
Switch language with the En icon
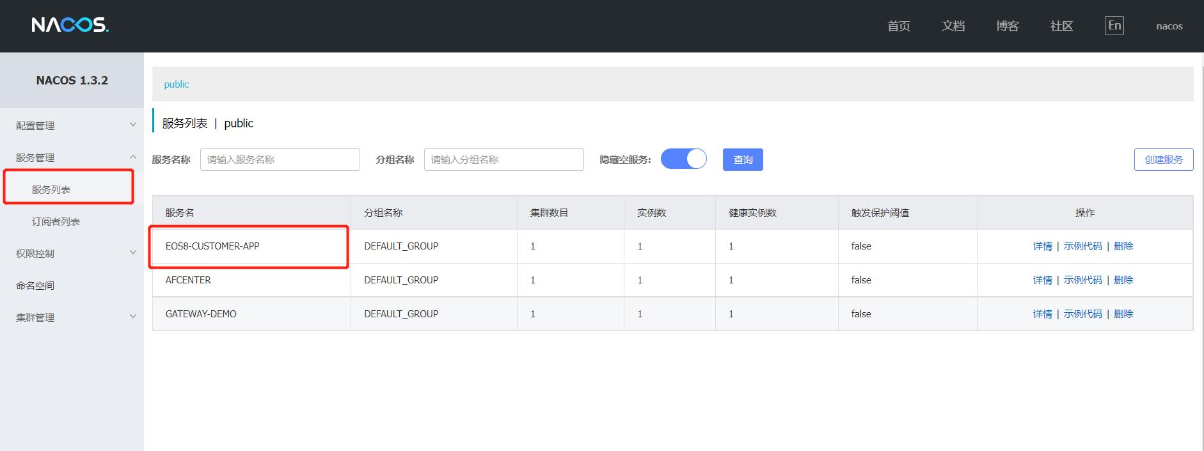[x=1114, y=26]
